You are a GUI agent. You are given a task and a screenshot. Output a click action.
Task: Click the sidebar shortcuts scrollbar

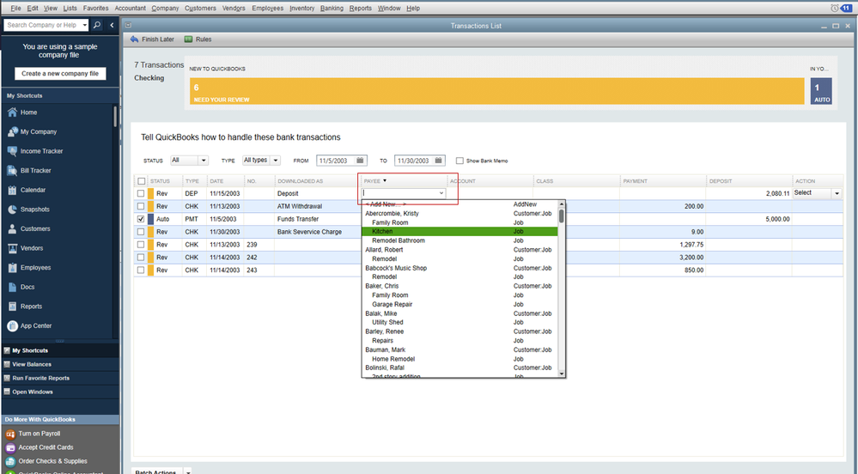pyautogui.click(x=115, y=117)
